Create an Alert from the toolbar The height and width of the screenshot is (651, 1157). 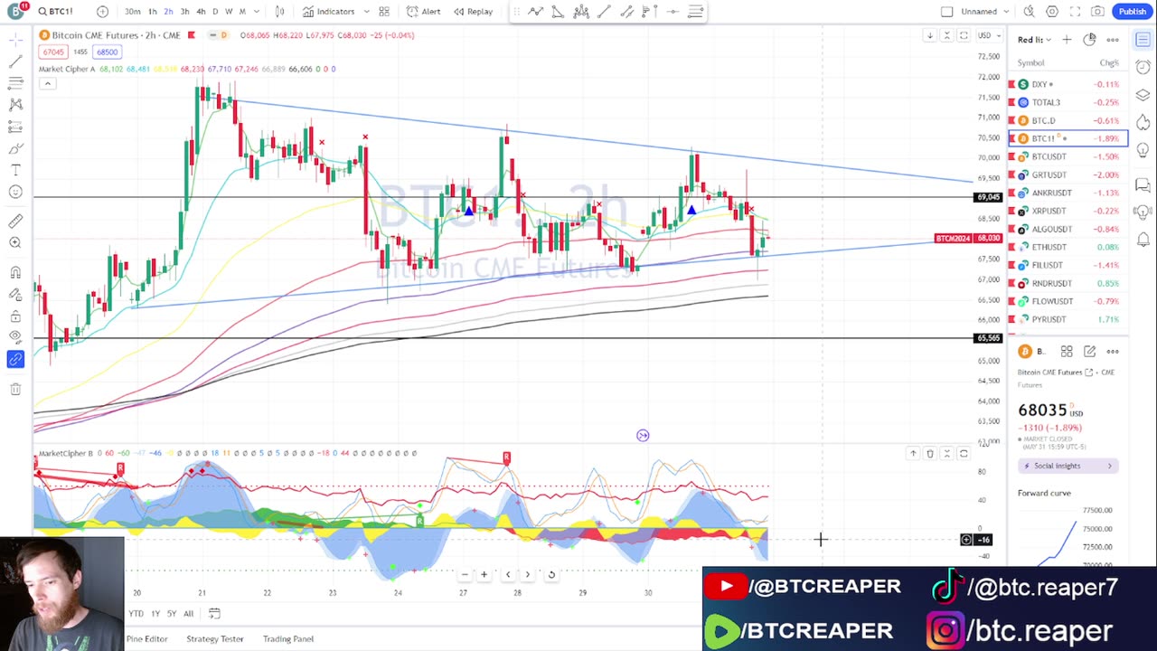[423, 12]
